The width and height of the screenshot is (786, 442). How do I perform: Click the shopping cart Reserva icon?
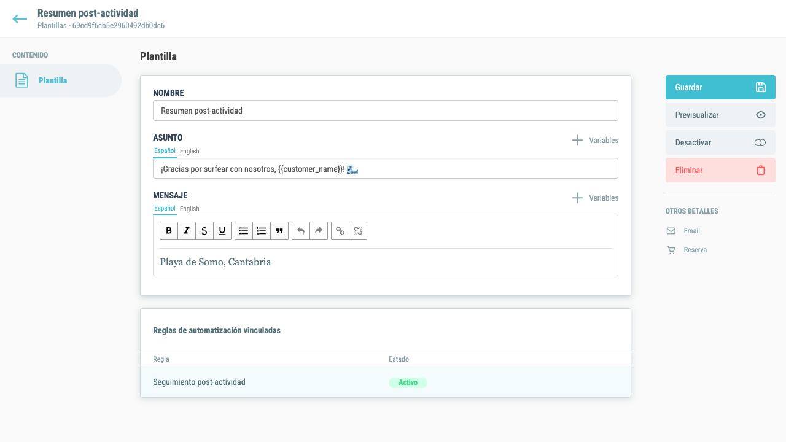pyautogui.click(x=671, y=250)
